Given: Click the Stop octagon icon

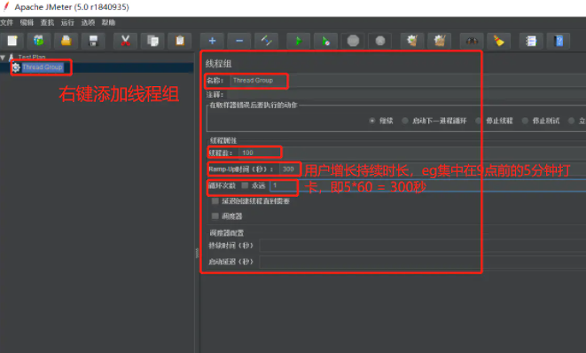Looking at the screenshot, I should tap(353, 41).
